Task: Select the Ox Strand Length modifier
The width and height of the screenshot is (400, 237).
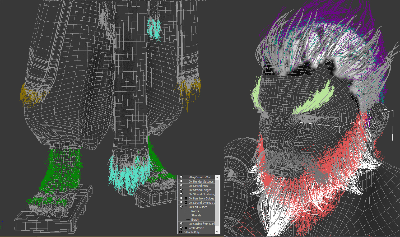Action: coord(200,190)
